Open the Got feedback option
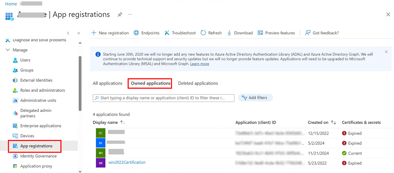 pos(322,33)
